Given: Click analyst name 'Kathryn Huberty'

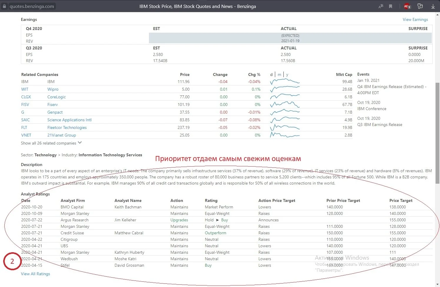Looking at the screenshot, I should click(x=129, y=252).
